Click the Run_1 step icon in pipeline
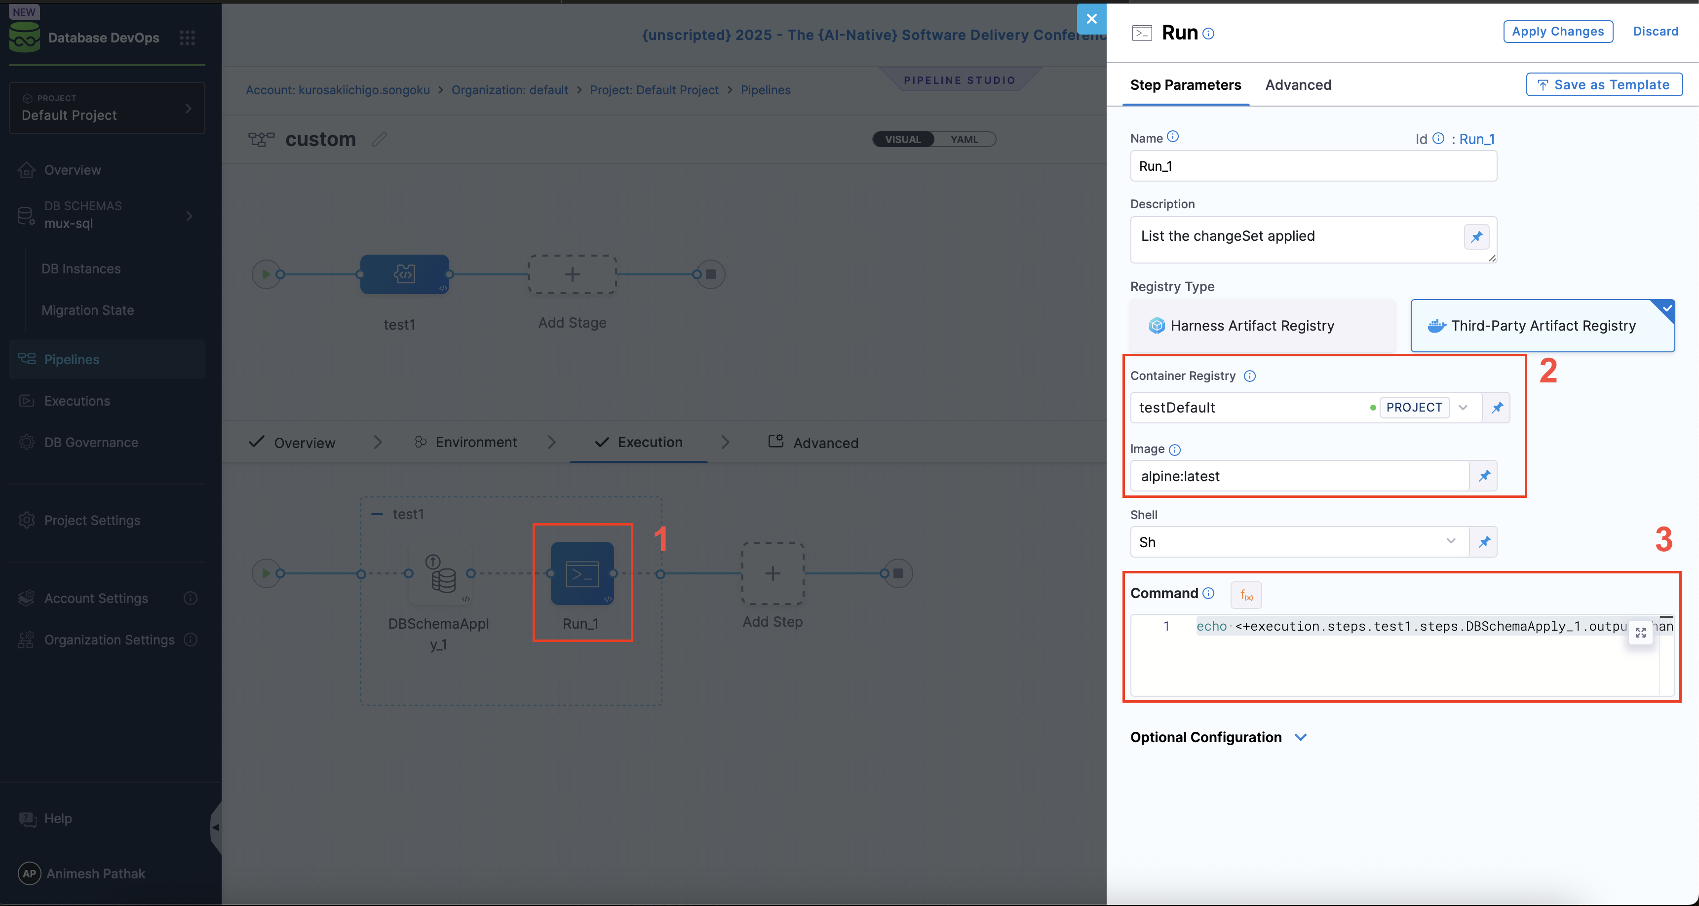Screen dimensions: 1699x906 click(x=582, y=573)
